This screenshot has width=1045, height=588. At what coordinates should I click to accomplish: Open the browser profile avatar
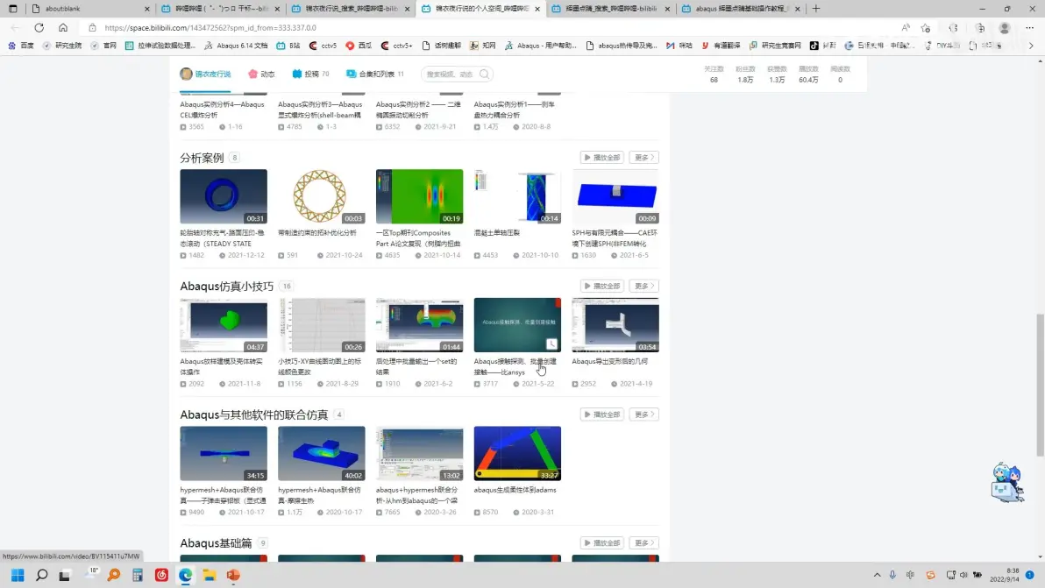tap(1005, 28)
